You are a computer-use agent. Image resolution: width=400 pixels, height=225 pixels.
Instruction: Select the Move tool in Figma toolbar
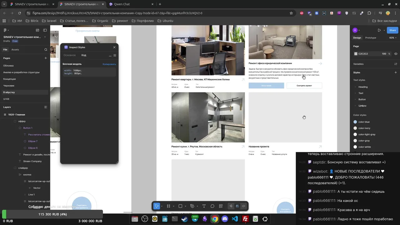coord(157,206)
